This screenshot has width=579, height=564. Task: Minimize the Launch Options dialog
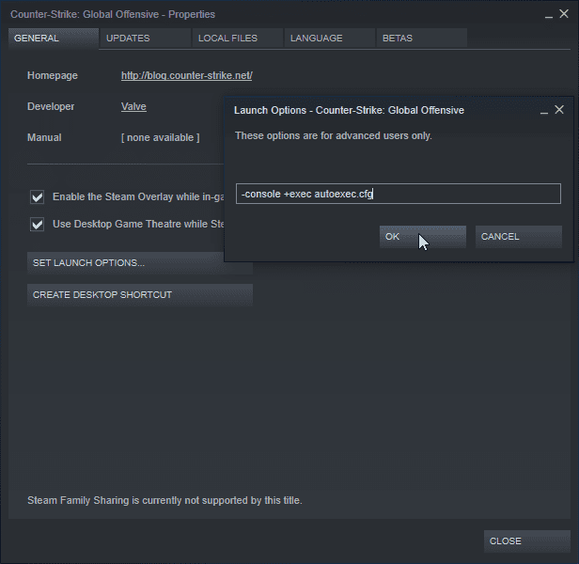[x=544, y=111]
